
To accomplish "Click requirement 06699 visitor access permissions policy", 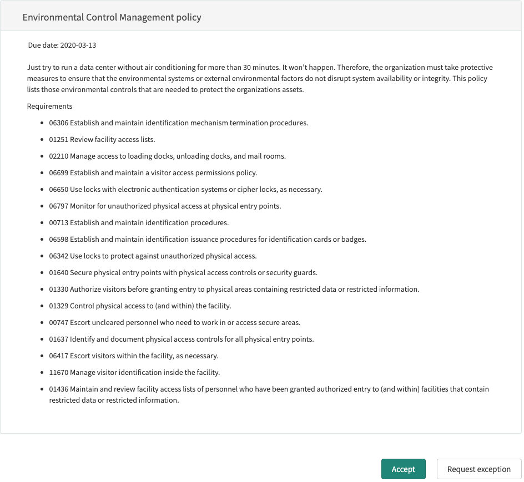I will tap(153, 172).
